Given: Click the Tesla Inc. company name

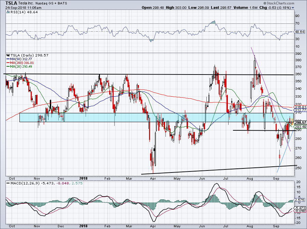Looking at the screenshot, I should coord(26,3).
